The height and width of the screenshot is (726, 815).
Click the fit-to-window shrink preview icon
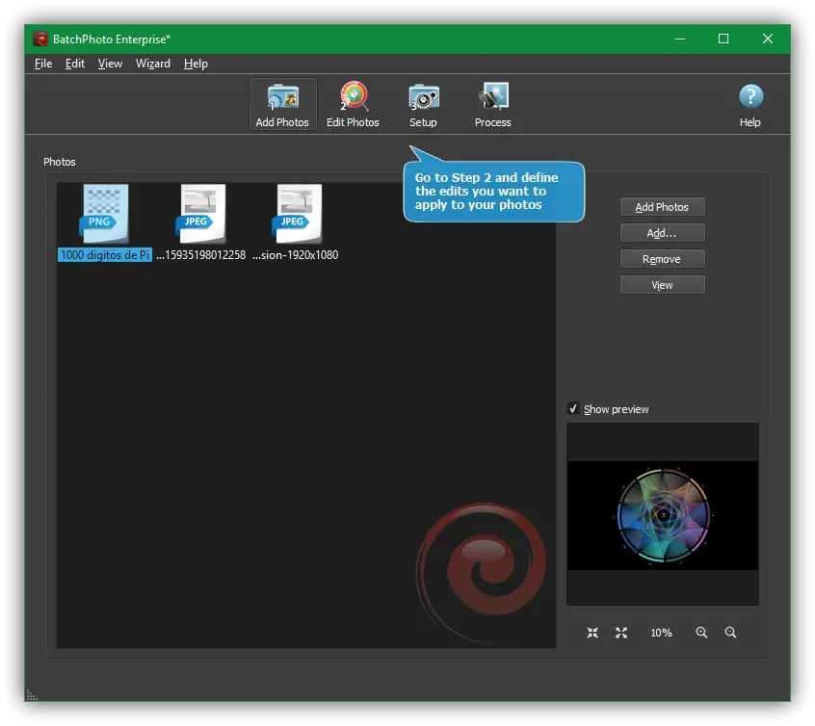click(x=592, y=633)
